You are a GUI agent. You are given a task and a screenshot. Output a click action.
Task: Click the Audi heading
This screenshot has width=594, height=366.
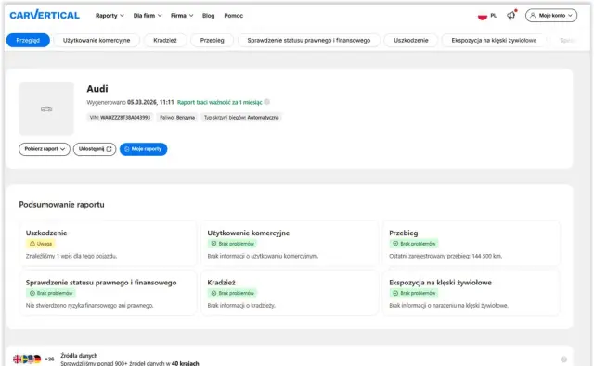(97, 89)
